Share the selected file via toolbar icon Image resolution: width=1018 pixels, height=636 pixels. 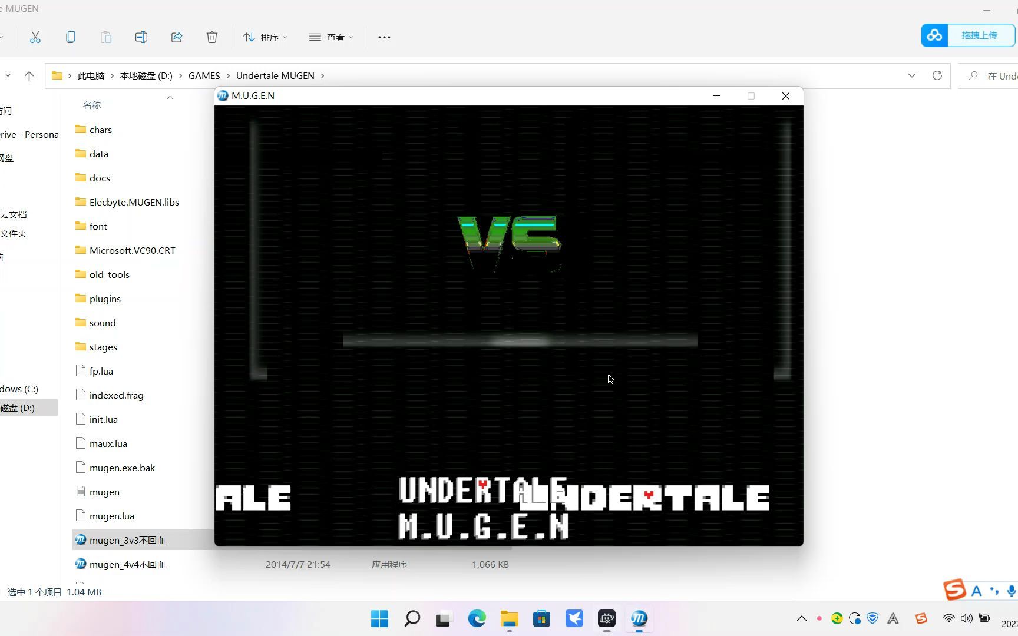point(177,37)
